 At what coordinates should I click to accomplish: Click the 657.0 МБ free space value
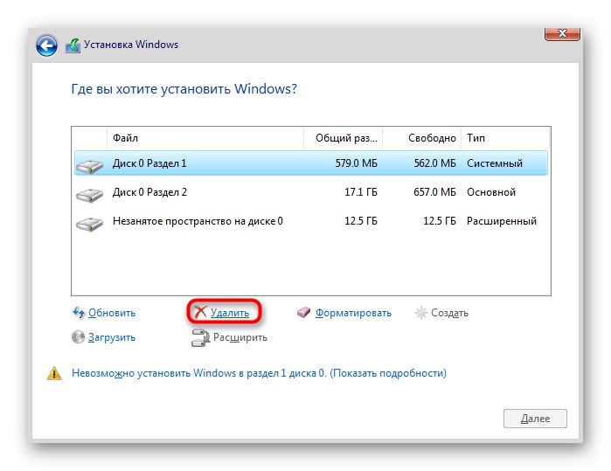(435, 192)
